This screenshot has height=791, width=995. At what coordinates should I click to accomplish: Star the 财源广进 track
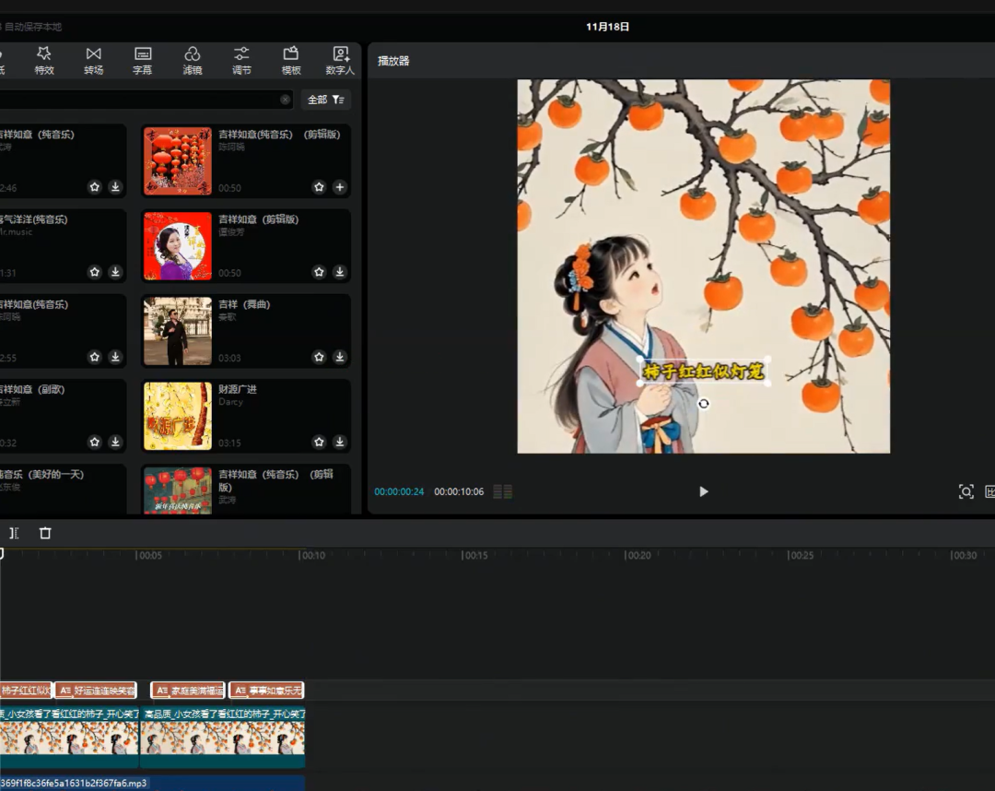(319, 442)
